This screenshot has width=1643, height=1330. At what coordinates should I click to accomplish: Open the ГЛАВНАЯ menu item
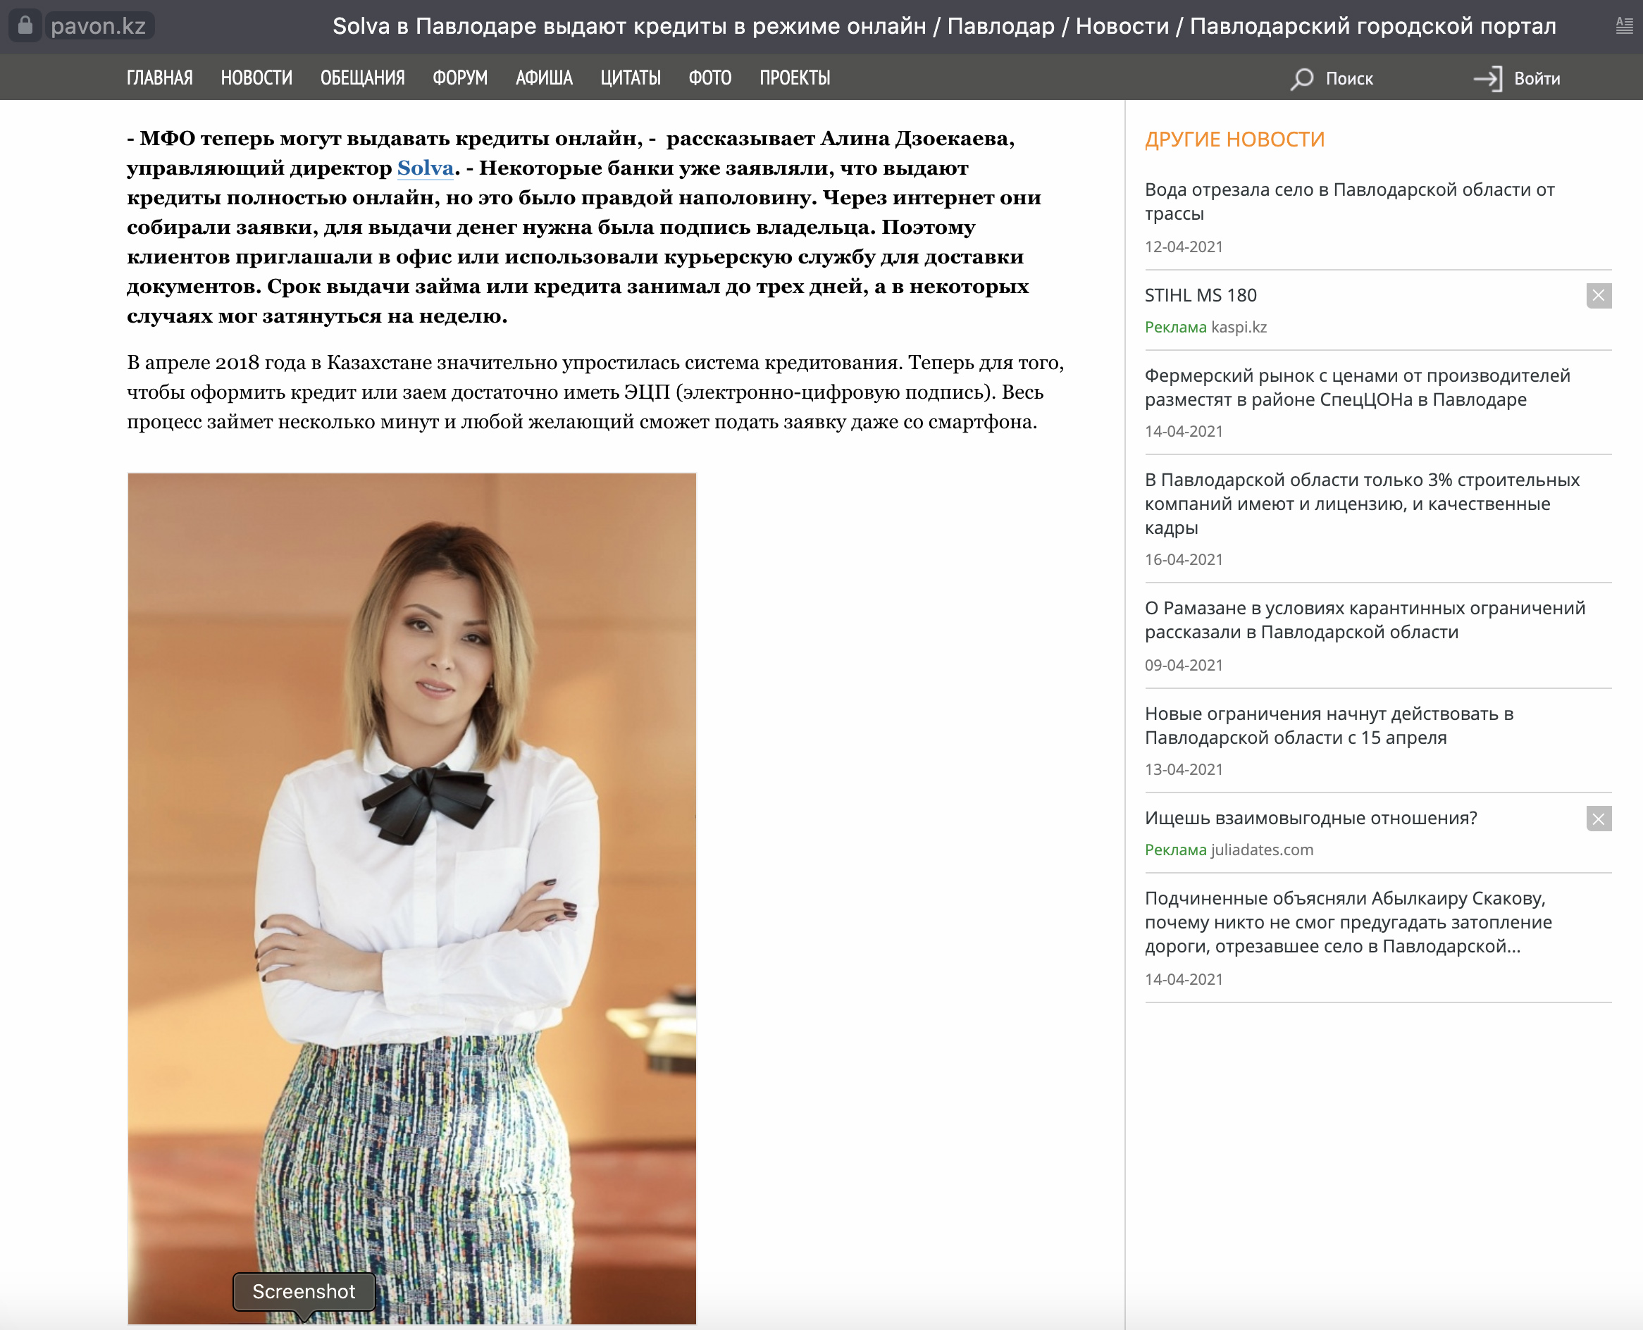click(x=159, y=78)
